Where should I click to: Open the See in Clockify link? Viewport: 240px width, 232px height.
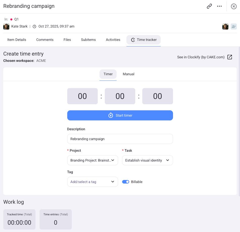pos(201,57)
